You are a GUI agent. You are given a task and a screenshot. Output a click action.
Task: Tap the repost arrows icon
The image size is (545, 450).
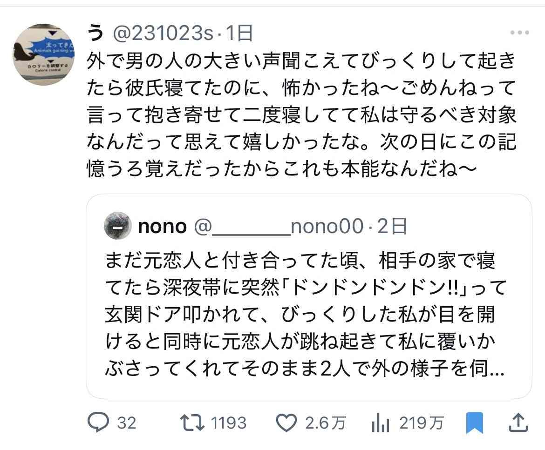coord(191,423)
